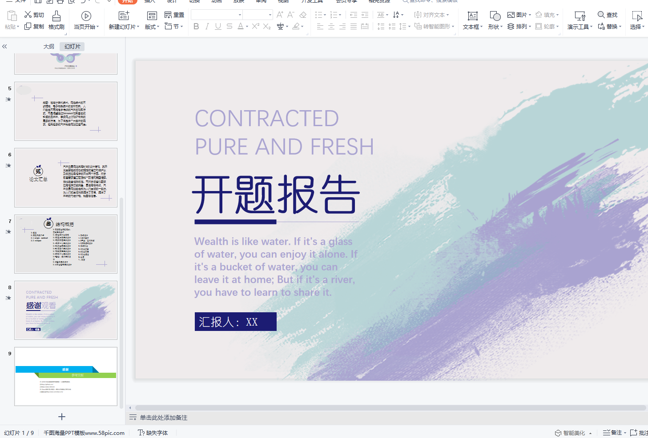Screen dimensions: 648x438
Task: Click the Paste clipboard icon
Action: click(x=12, y=16)
